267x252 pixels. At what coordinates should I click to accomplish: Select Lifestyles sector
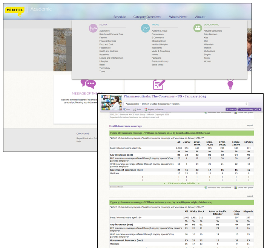click(104, 61)
